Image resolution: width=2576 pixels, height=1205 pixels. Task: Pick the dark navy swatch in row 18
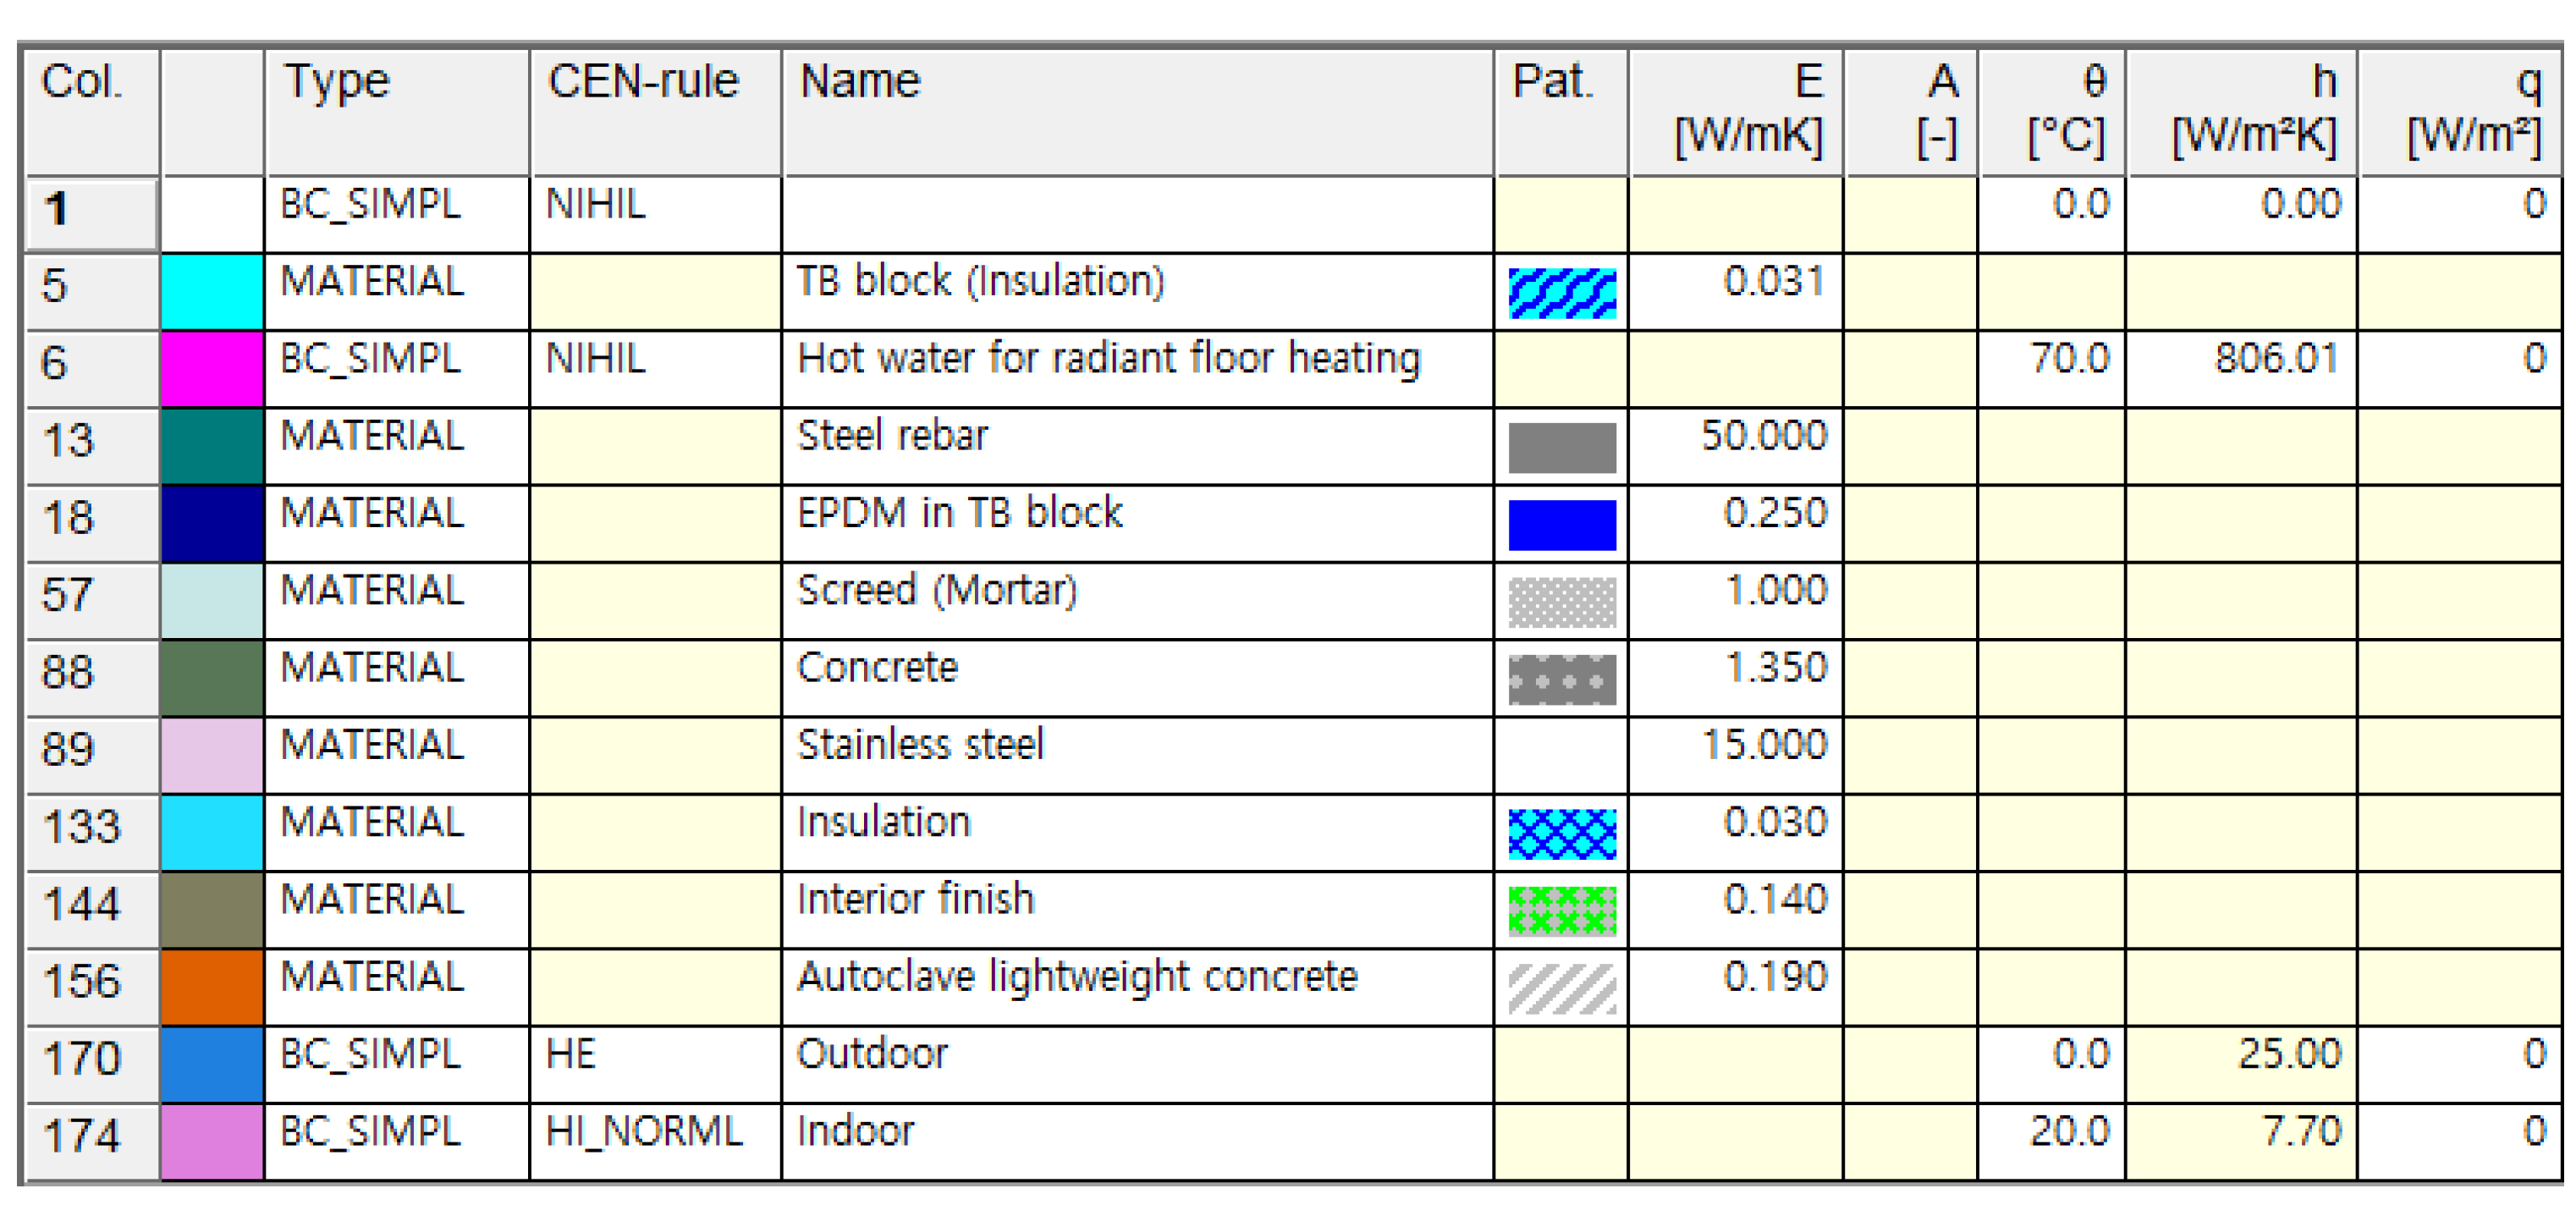(212, 523)
